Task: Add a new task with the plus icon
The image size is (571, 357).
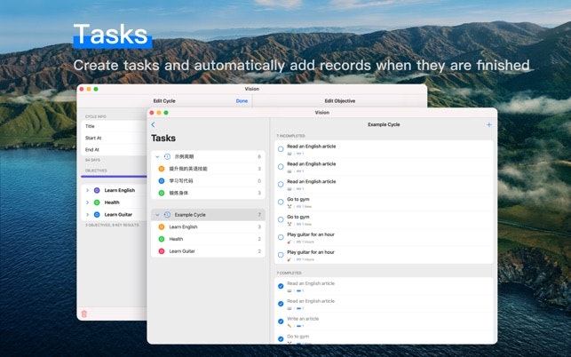Action: pyautogui.click(x=488, y=125)
